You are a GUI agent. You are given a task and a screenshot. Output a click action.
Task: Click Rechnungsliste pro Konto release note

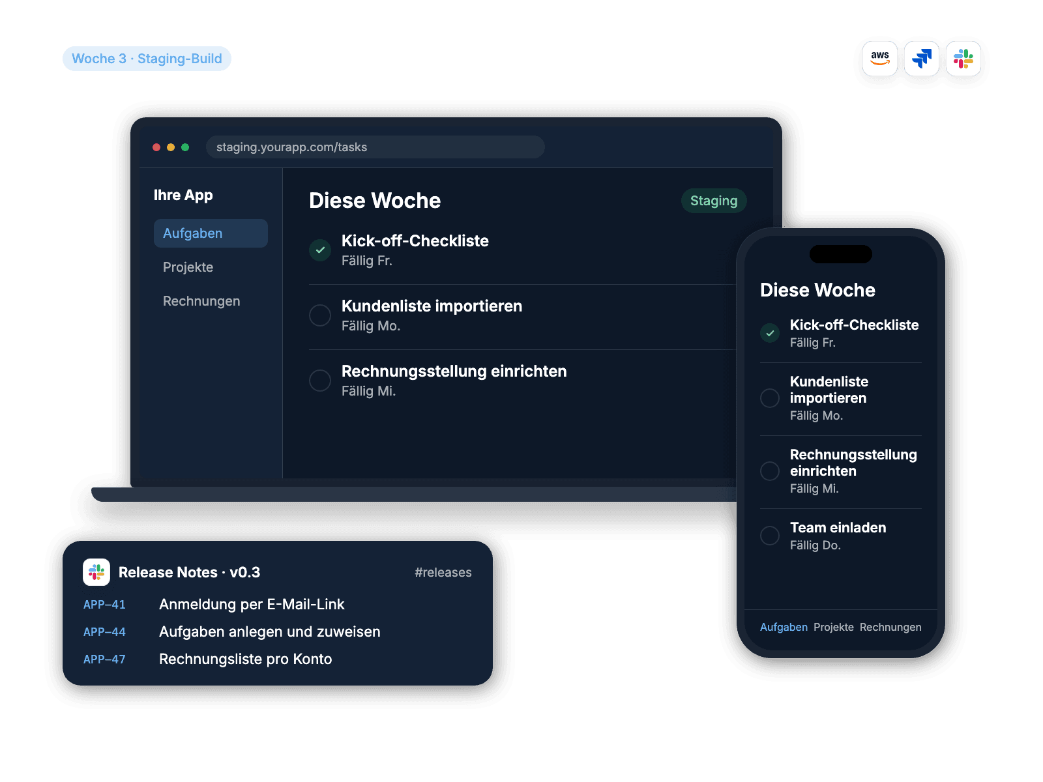point(246,659)
